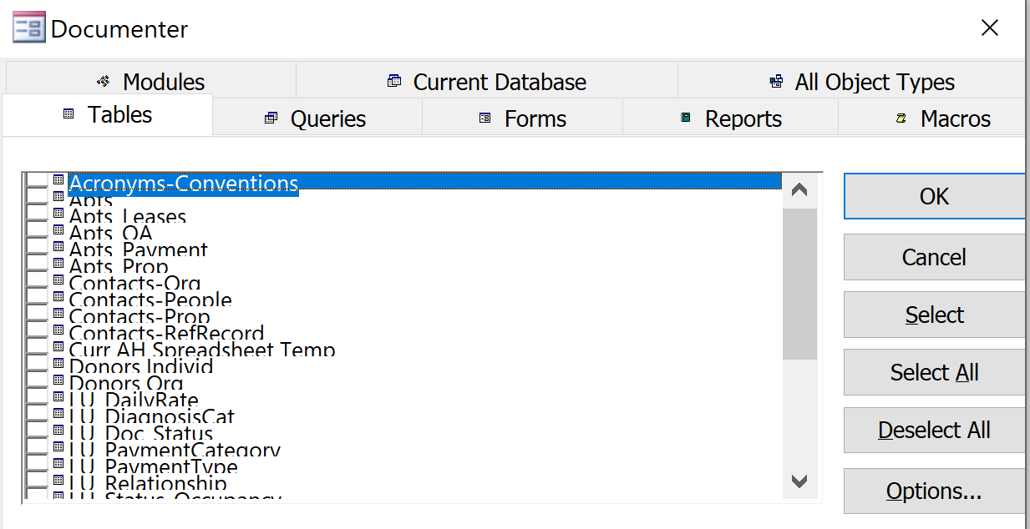Click the scrollbar down arrow
The height and width of the screenshot is (529, 1030).
coord(799,481)
